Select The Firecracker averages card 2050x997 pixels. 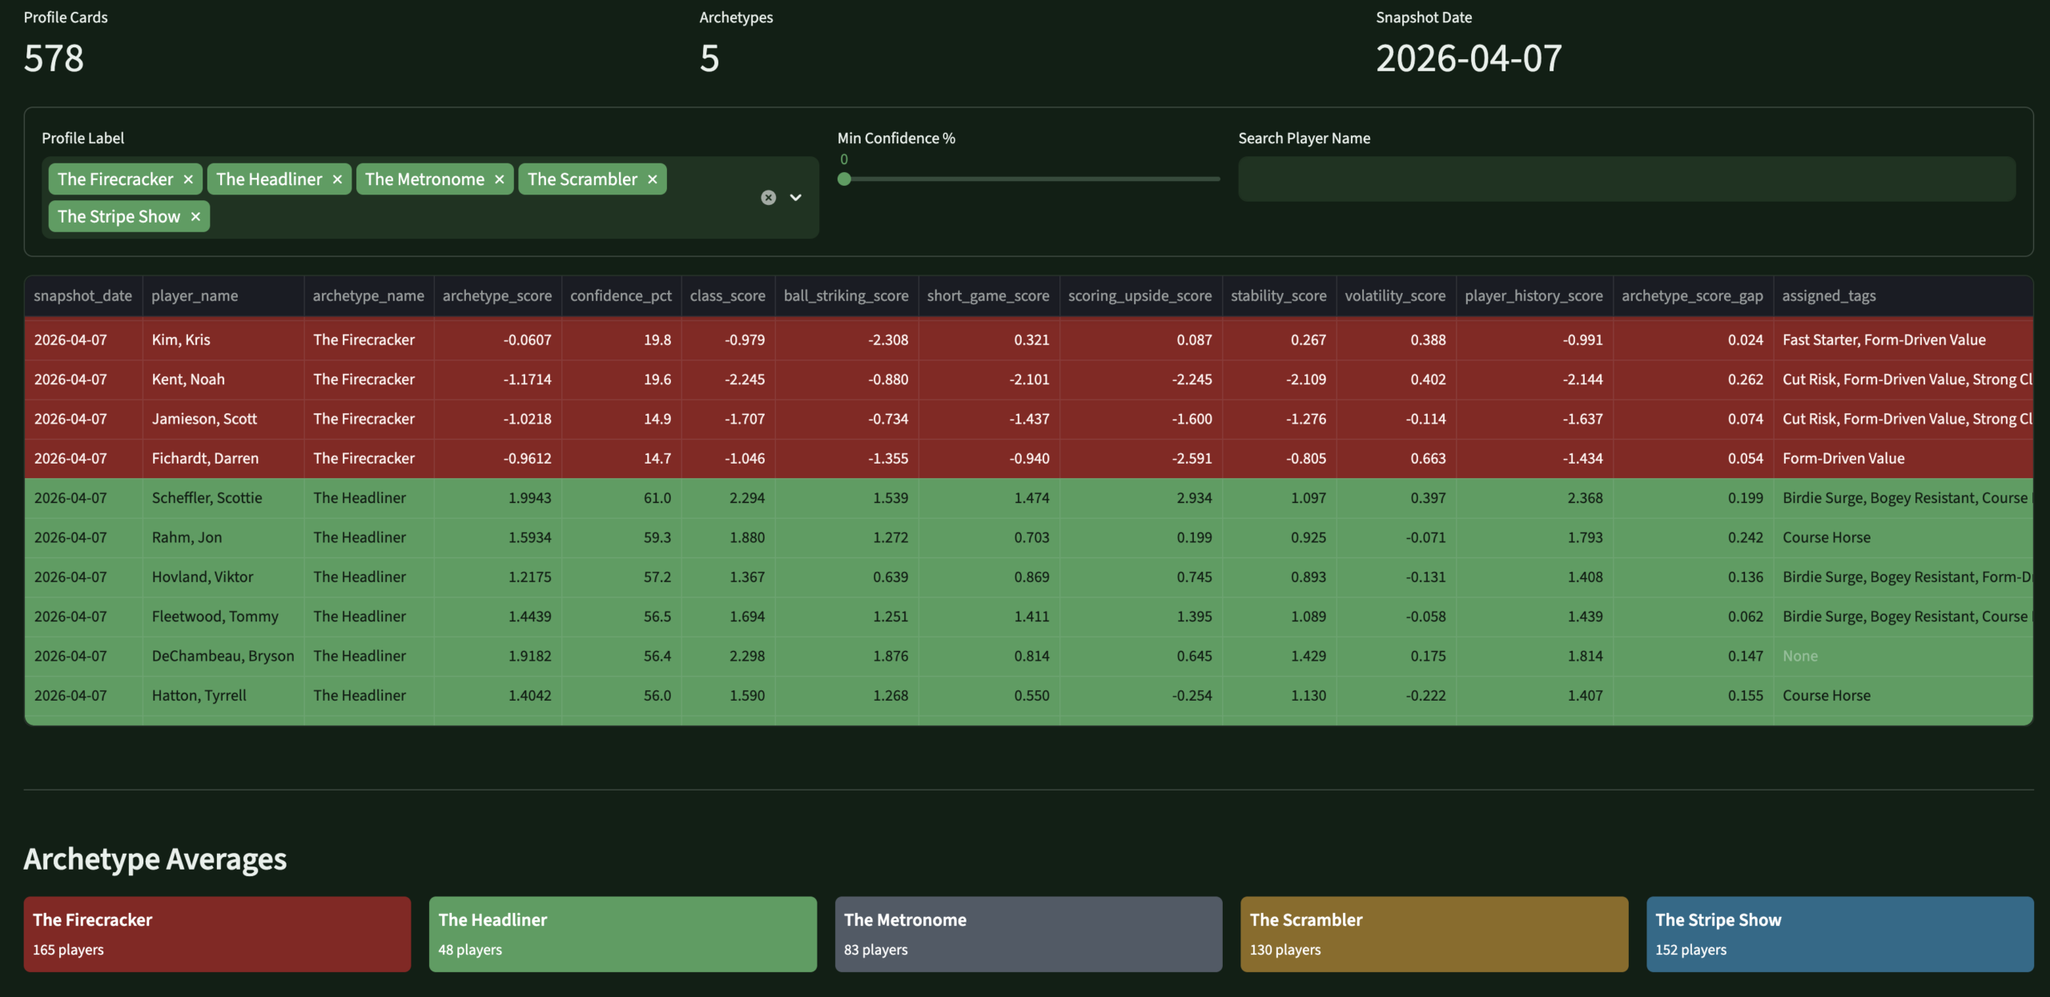(217, 934)
